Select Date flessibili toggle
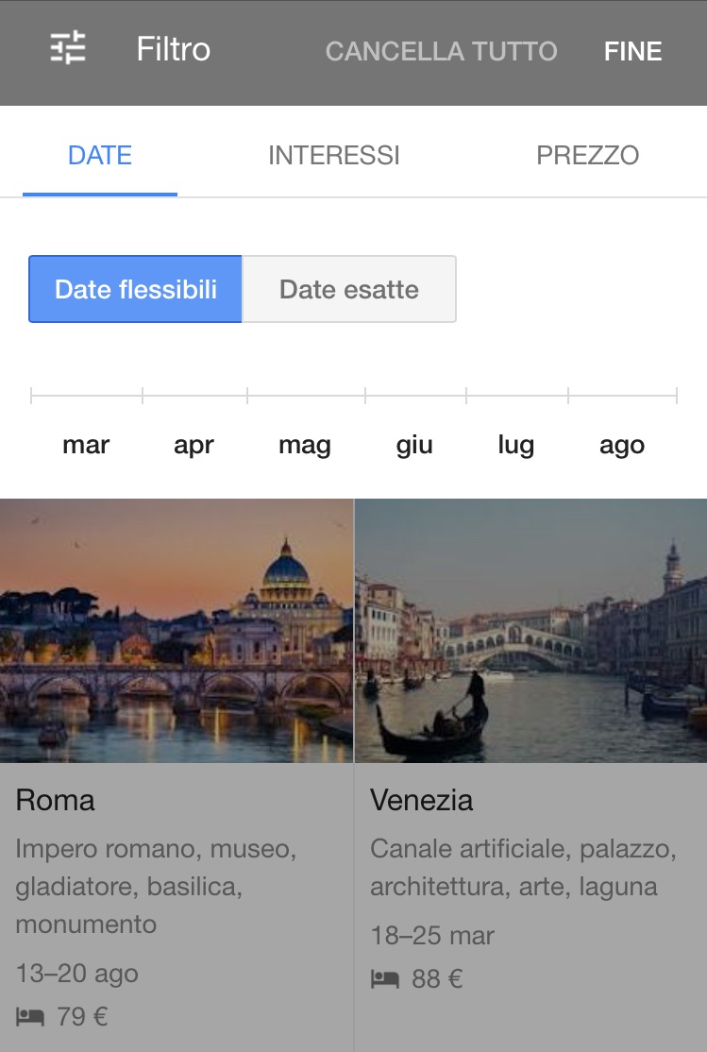The image size is (707, 1052). click(x=135, y=289)
